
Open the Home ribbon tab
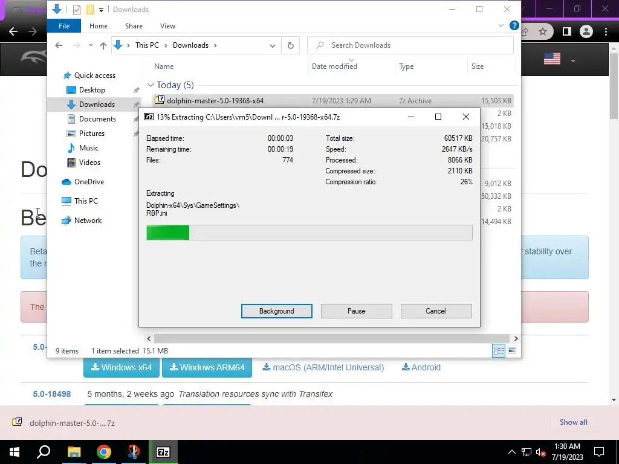[99, 26]
